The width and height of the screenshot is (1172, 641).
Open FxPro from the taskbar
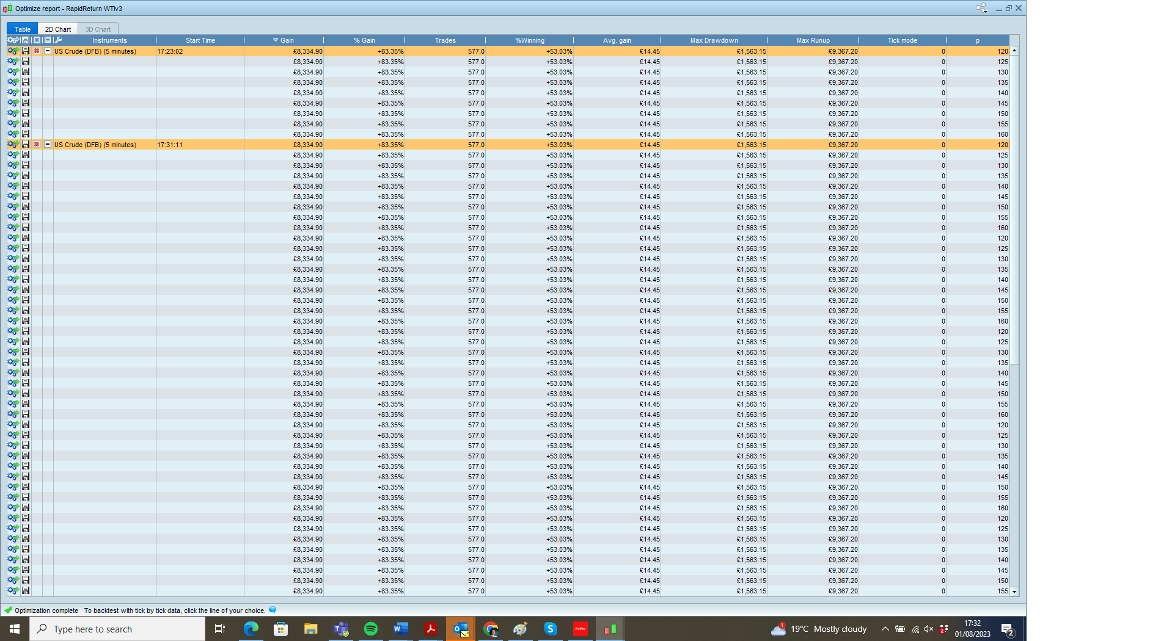(580, 629)
